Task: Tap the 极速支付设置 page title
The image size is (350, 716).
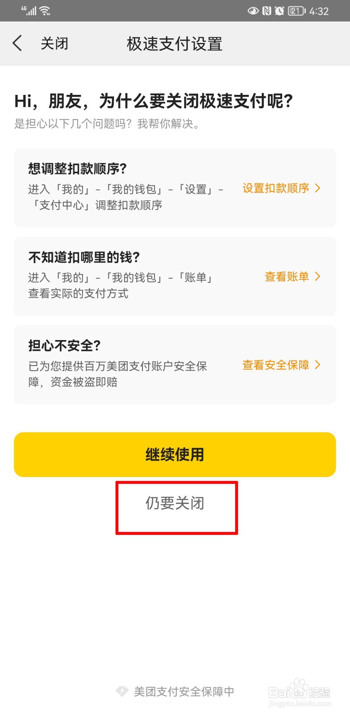Action: click(175, 44)
